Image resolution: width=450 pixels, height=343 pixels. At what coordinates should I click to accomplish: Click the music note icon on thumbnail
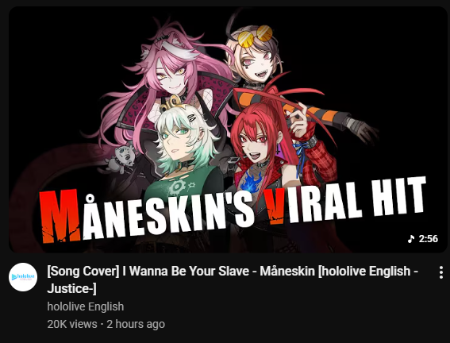tap(411, 239)
